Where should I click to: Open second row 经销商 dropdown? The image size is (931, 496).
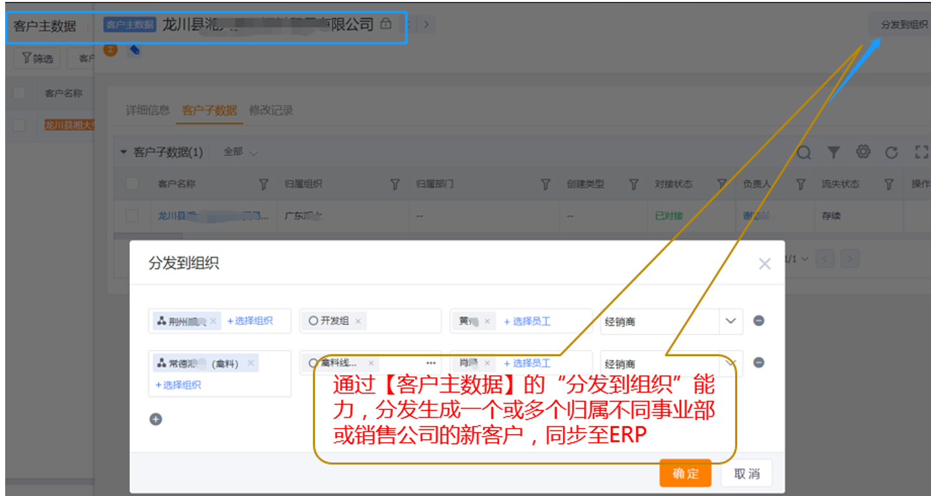731,363
